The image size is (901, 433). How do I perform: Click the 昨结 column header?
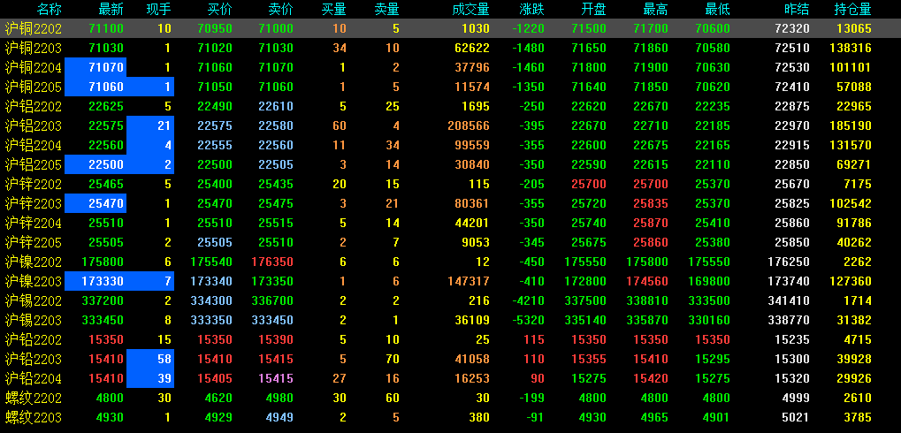(x=797, y=9)
